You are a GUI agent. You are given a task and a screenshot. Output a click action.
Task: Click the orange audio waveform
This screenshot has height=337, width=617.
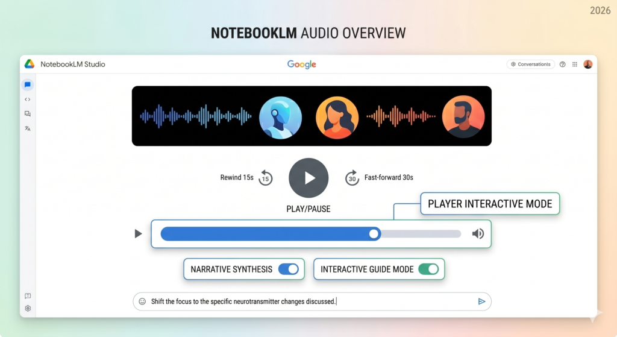coord(401,116)
